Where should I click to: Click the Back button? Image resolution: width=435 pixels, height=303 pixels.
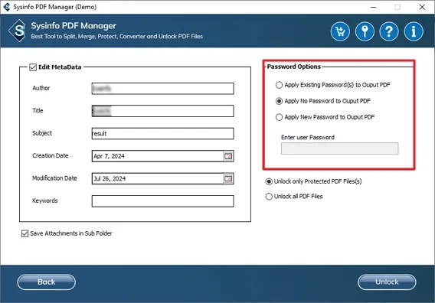point(46,282)
